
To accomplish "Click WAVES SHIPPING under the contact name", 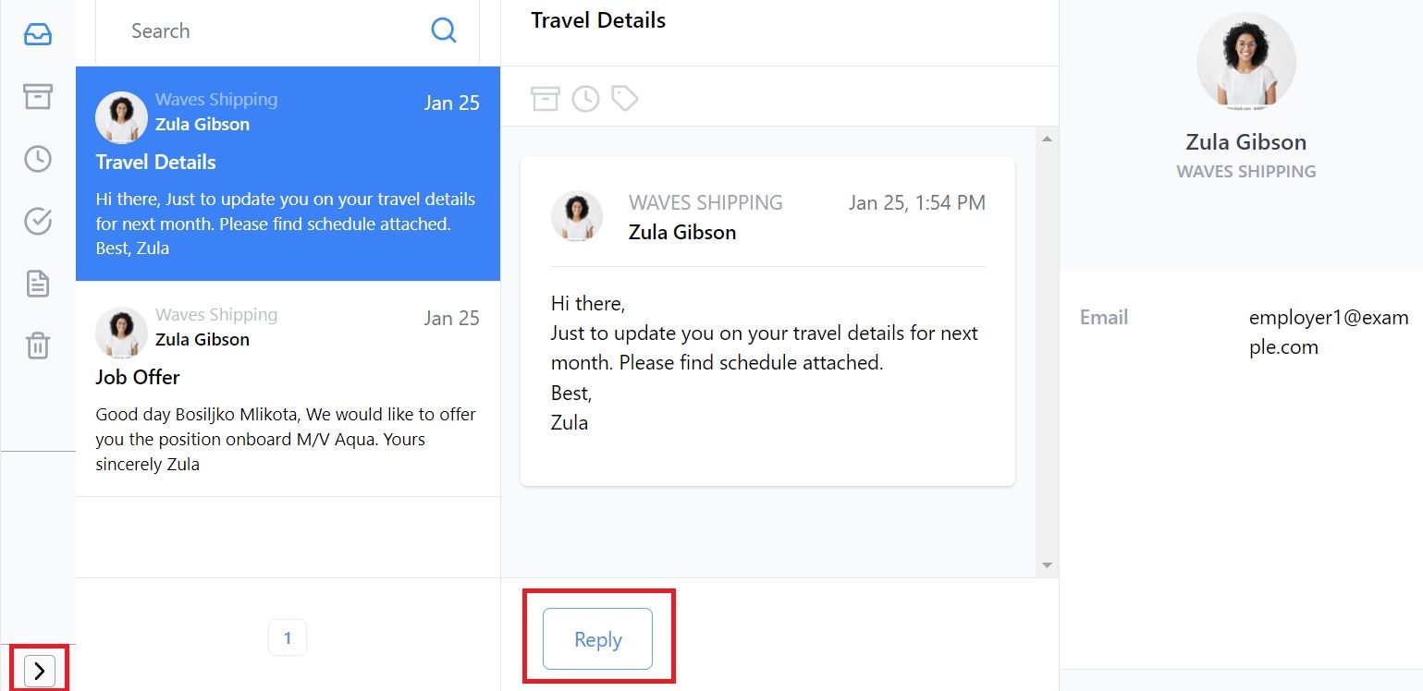I will click(x=1245, y=172).
